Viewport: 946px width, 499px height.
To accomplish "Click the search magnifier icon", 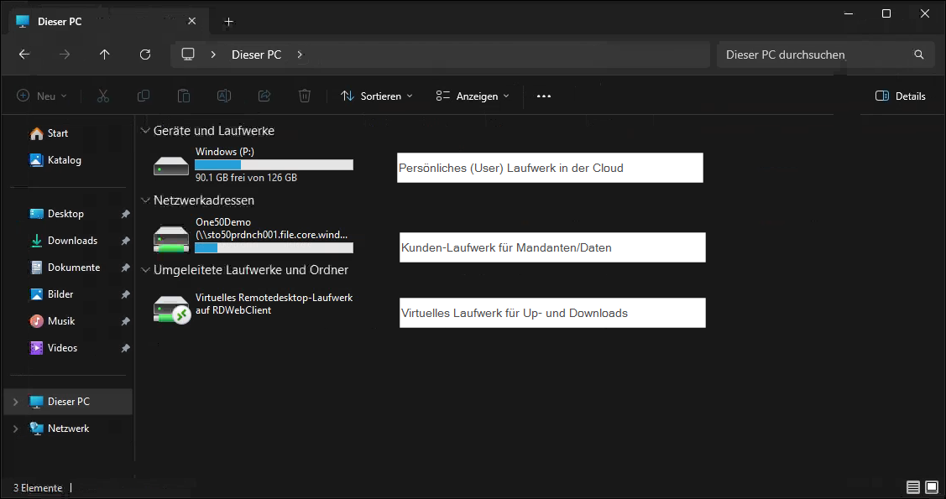I will tap(919, 55).
